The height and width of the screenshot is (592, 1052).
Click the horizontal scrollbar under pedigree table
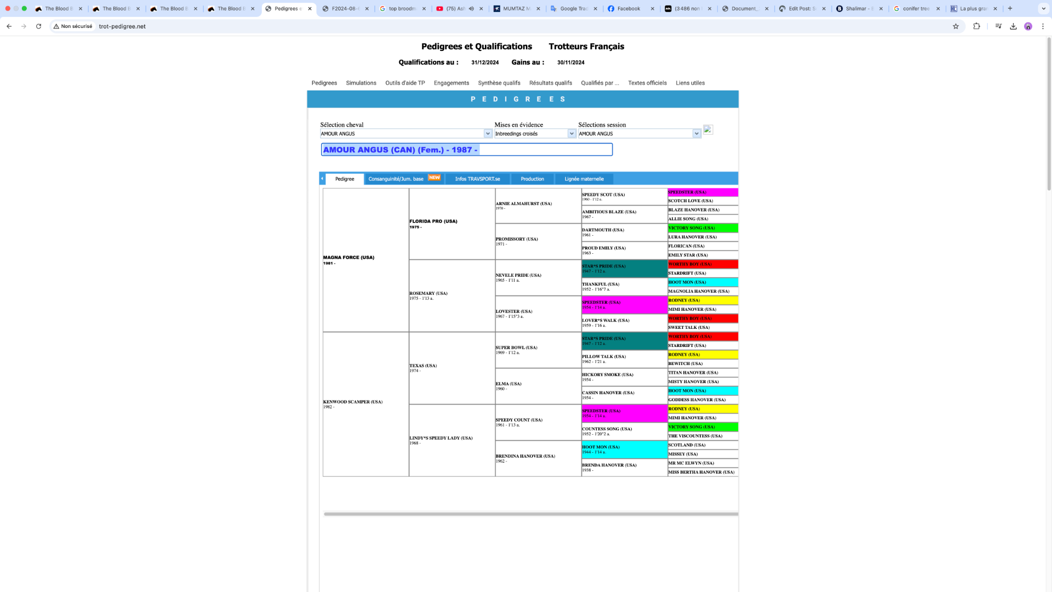(530, 514)
